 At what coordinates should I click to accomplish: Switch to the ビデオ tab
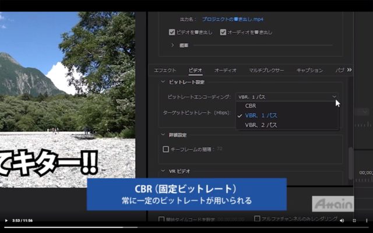click(x=195, y=70)
